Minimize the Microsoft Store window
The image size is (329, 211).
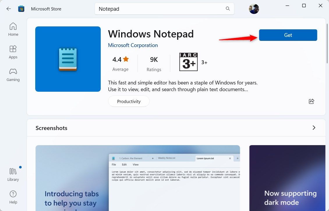coord(287,6)
